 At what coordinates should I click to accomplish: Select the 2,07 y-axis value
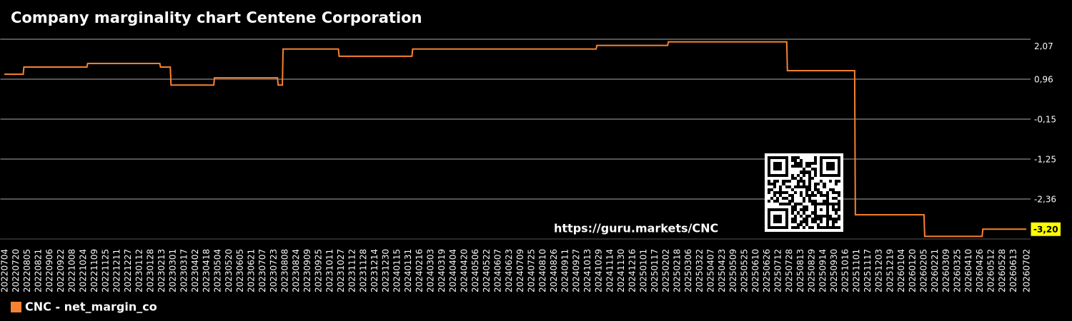pos(1043,46)
